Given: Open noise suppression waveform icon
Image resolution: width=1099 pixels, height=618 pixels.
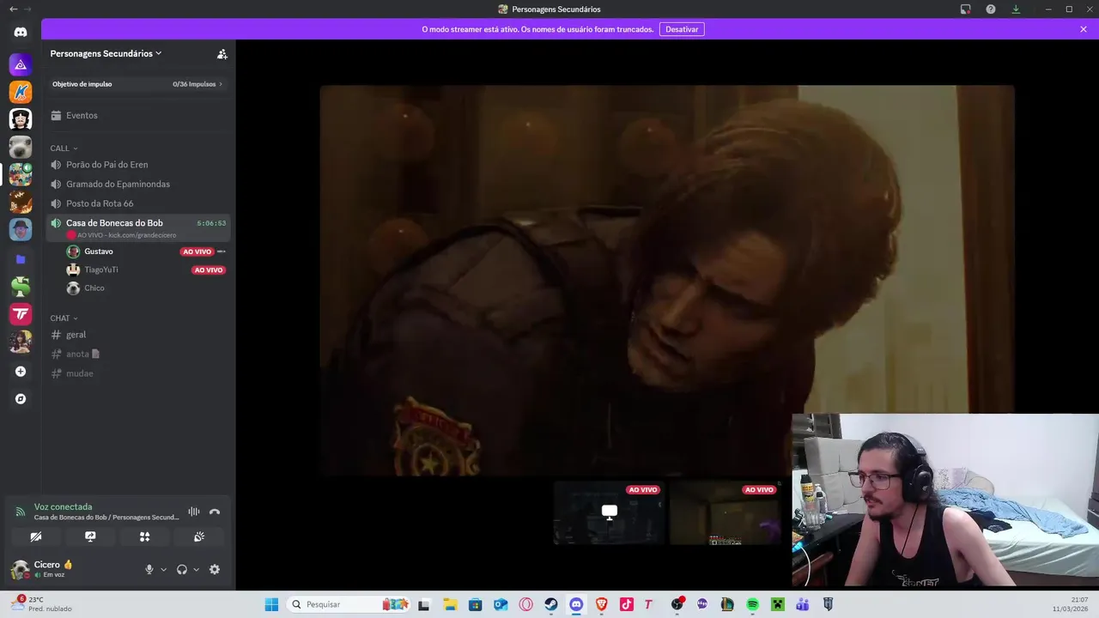Looking at the screenshot, I should click(194, 512).
